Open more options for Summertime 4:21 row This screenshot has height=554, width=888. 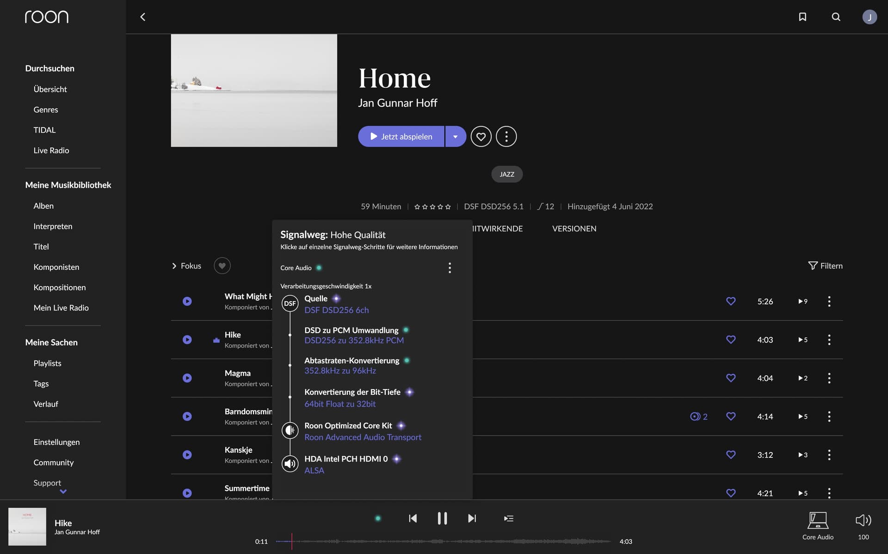[x=829, y=493]
